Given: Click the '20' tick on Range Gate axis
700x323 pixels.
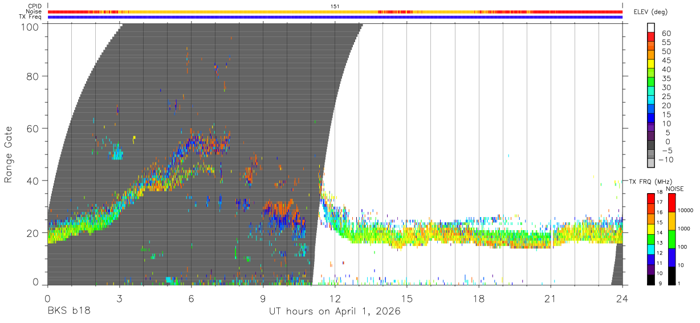Looking at the screenshot, I should (x=33, y=232).
